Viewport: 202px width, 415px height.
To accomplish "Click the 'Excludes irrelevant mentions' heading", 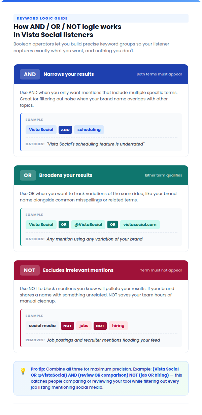I will coord(78,270).
